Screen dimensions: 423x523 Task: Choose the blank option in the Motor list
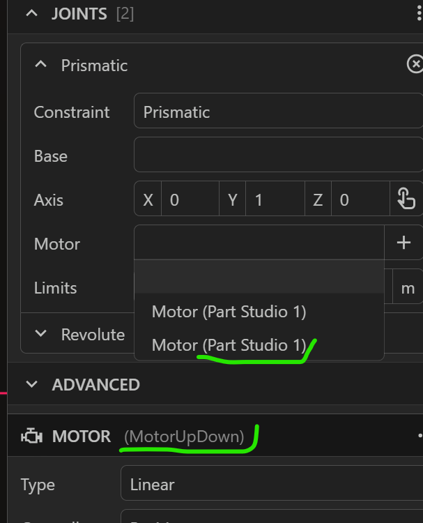(x=259, y=277)
